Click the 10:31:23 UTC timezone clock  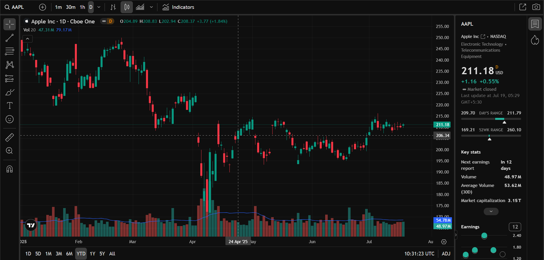[419, 254]
